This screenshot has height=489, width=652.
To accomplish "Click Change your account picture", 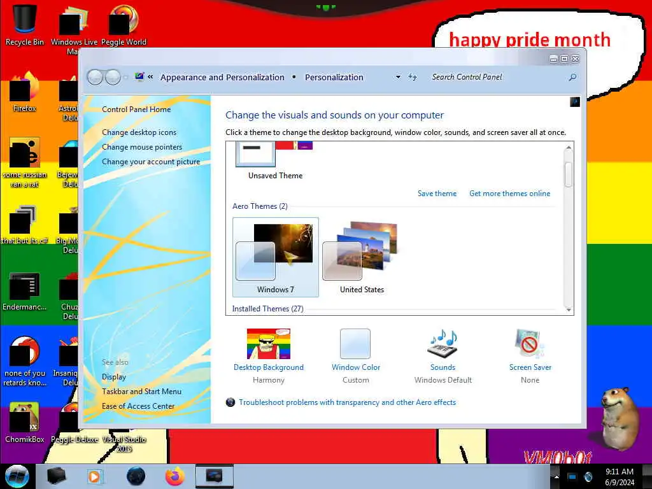I will click(x=151, y=162).
